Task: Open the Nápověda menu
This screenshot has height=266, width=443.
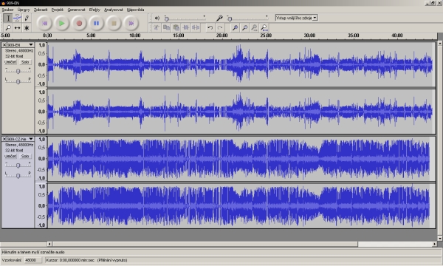Action: pos(135,10)
